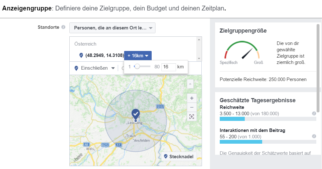Viewport: 322px width, 169px height.
Task: Click the map zoom out minus button
Action: [x=192, y=107]
